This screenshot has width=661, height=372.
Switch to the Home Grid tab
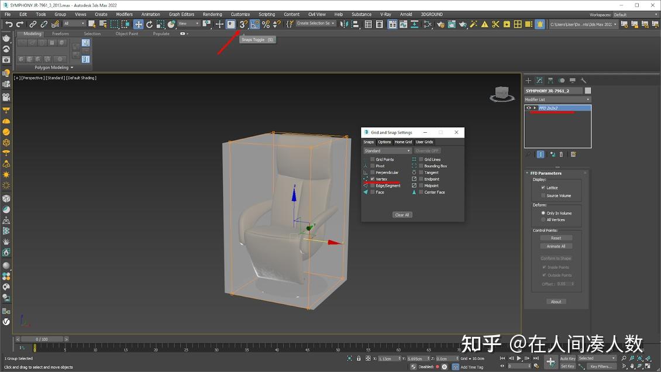[x=403, y=142]
